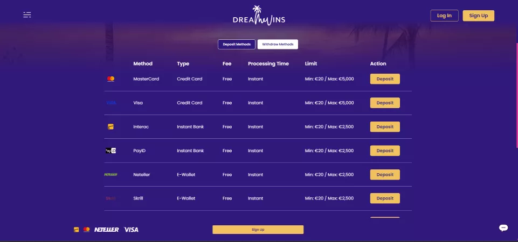Click the Deposit button for PayID
Viewport: 518px width, 242px height.
(385, 151)
